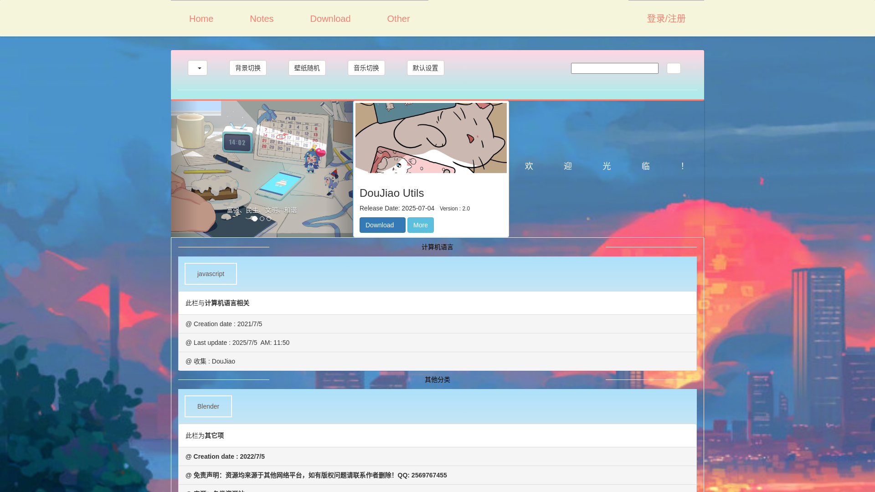Click the 收集 : DouJiao row

point(437,362)
